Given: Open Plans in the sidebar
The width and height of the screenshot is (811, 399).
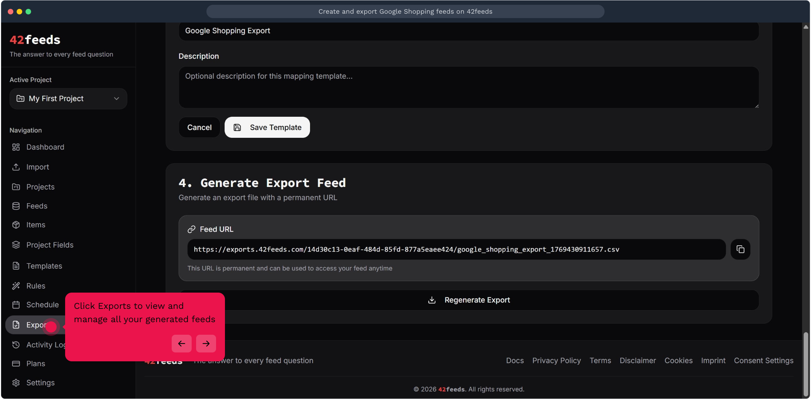Looking at the screenshot, I should pyautogui.click(x=36, y=364).
